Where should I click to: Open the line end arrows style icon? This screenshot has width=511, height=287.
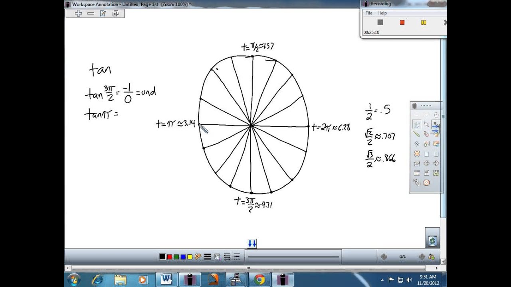pyautogui.click(x=227, y=257)
